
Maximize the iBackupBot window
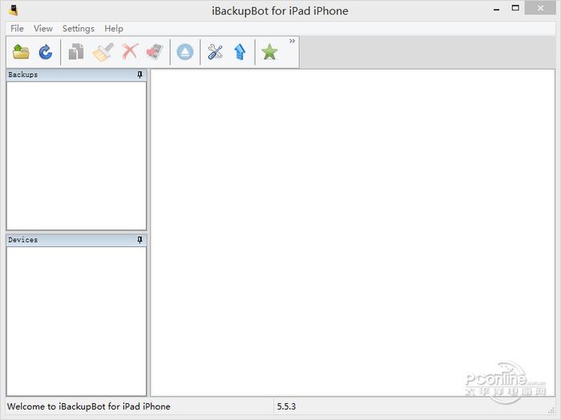pos(515,8)
